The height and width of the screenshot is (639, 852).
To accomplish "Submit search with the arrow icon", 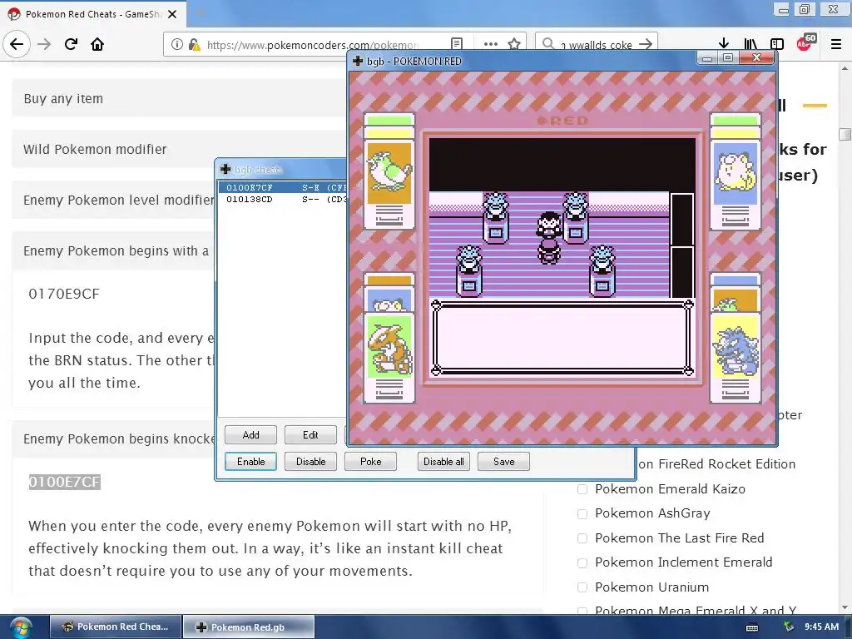I will tap(646, 44).
